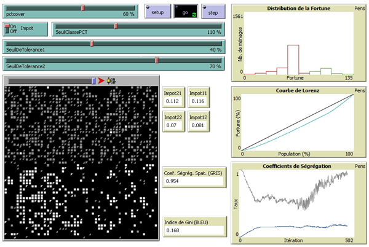Toggle the Impot on/off switch
This screenshot has width=369, height=247.
7,29
